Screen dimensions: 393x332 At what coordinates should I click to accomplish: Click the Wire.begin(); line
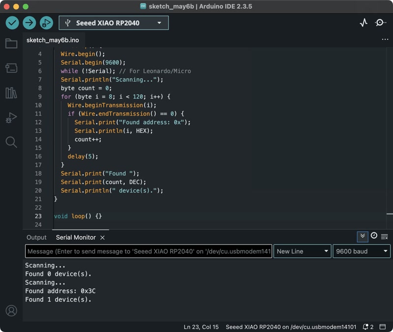click(x=83, y=54)
